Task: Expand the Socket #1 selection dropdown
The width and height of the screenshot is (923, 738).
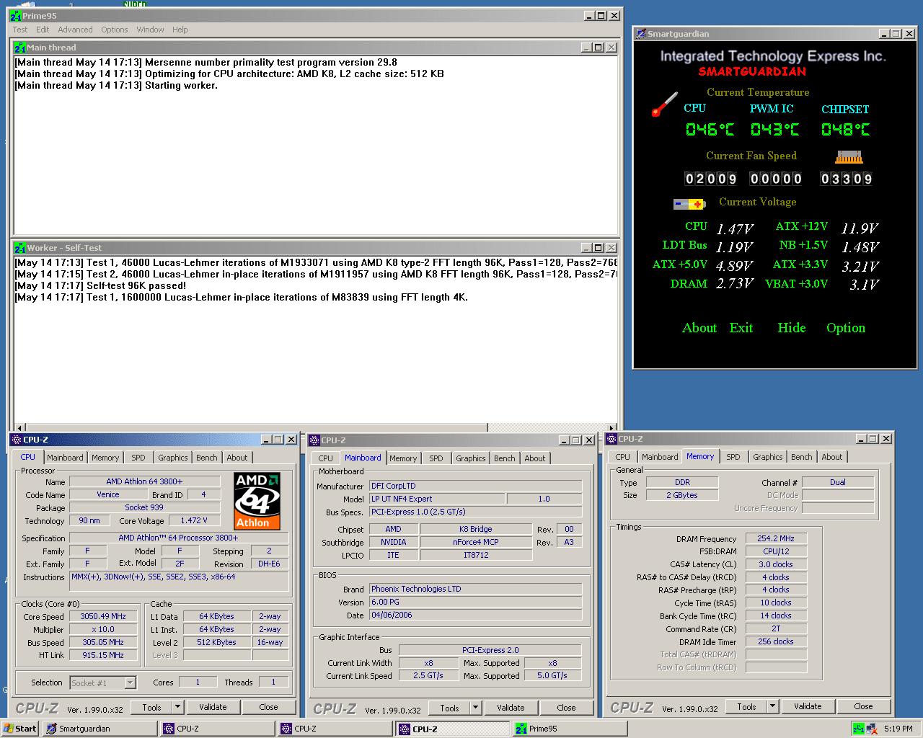Action: point(131,683)
